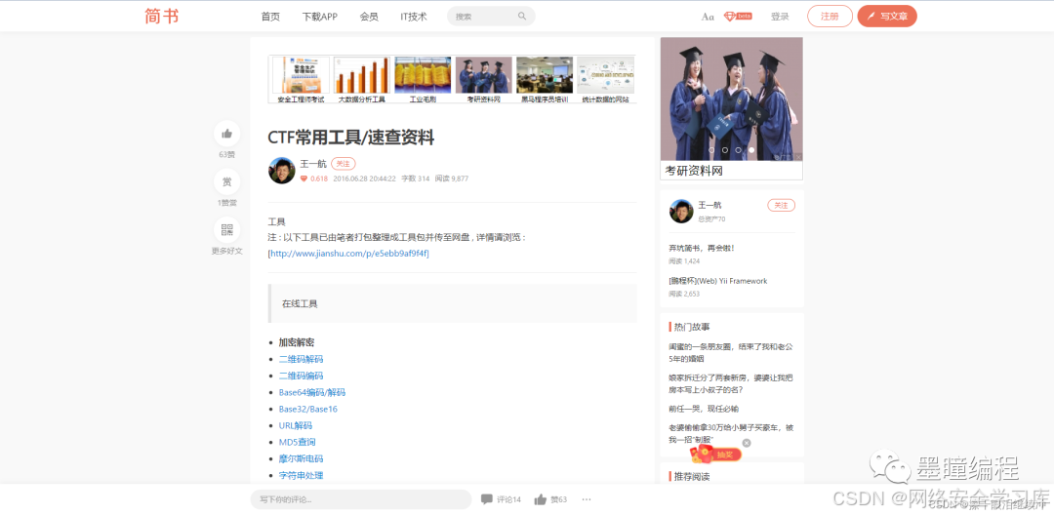Screen dimensions: 1054x515
Task: Open the 工业毛刷 ad thumbnail
Action: 423,80
